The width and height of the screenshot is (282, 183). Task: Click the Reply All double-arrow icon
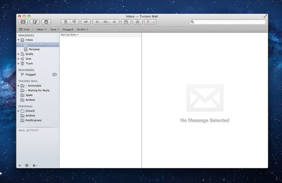[106, 22]
